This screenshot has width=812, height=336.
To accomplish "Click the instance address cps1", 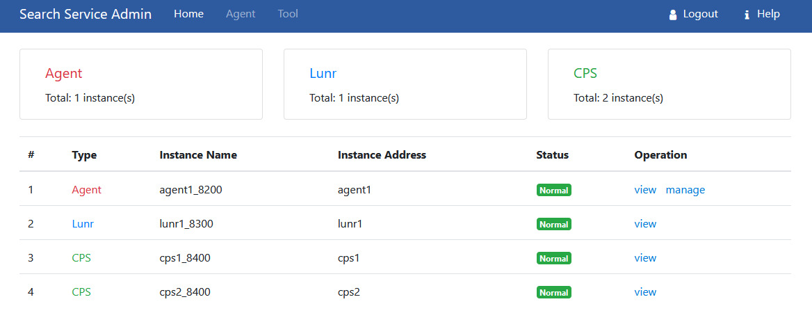I will click(x=348, y=257).
